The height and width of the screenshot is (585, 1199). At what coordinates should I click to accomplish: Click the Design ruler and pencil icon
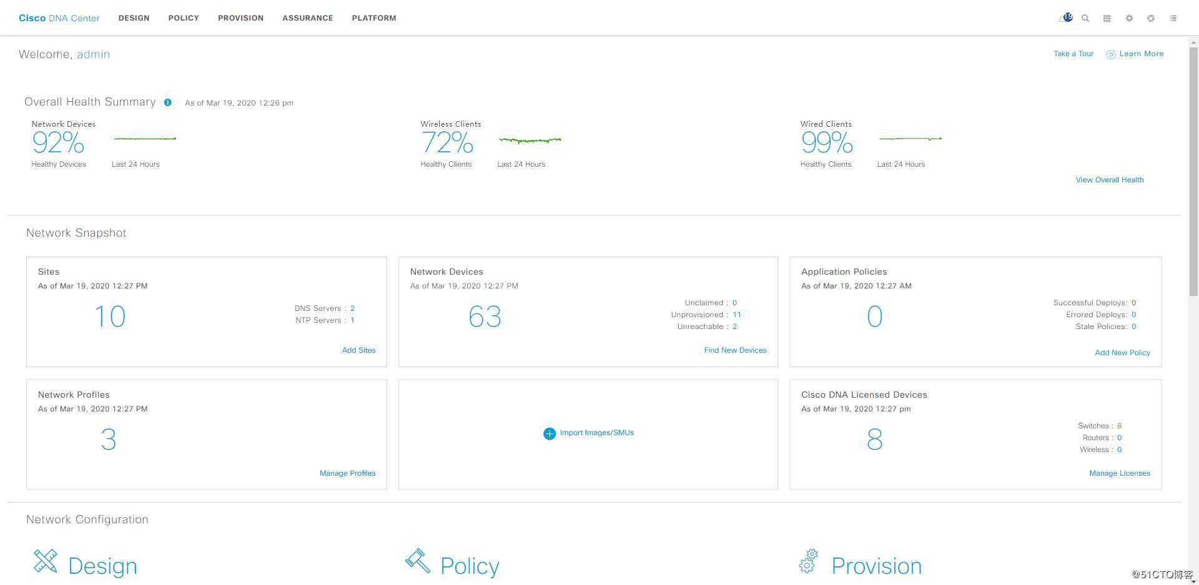(46, 561)
